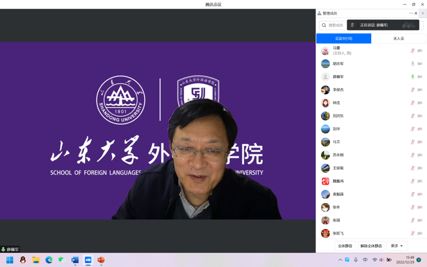Viewport: 427px width, 267px height.
Task: Click 全体静音 button
Action: coord(345,246)
